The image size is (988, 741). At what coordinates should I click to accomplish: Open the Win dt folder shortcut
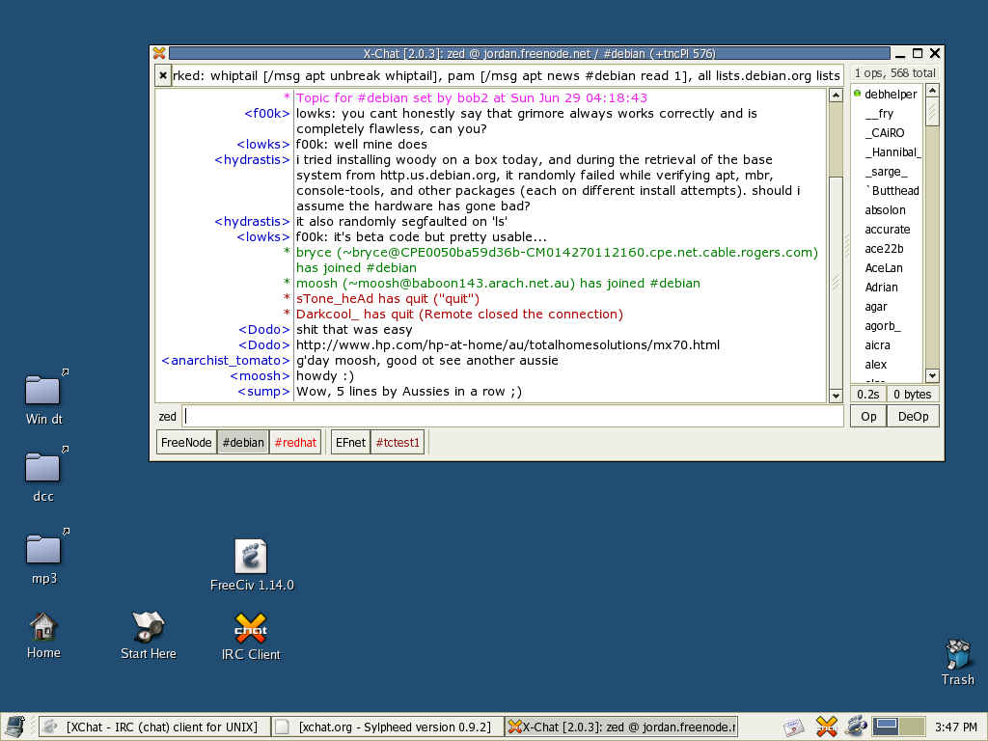43,390
